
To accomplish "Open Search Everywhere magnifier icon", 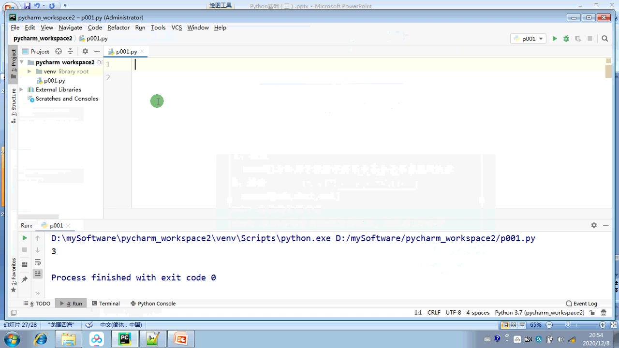I will [604, 39].
